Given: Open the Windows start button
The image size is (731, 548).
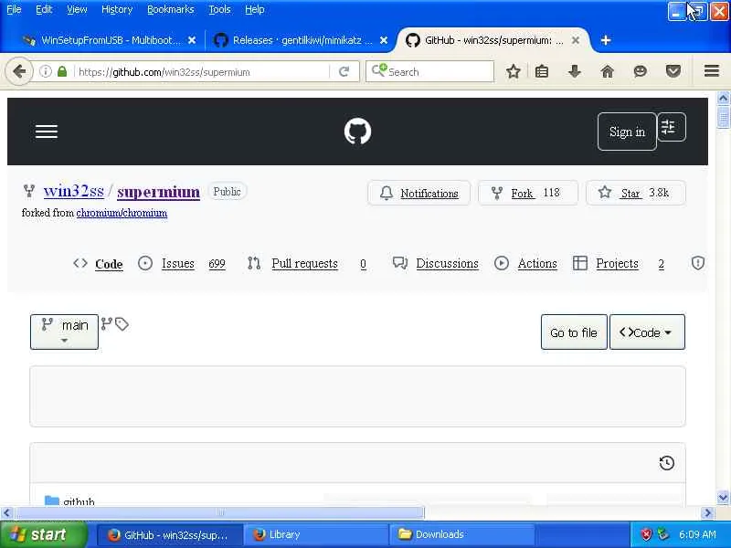Looking at the screenshot, I should click(43, 534).
